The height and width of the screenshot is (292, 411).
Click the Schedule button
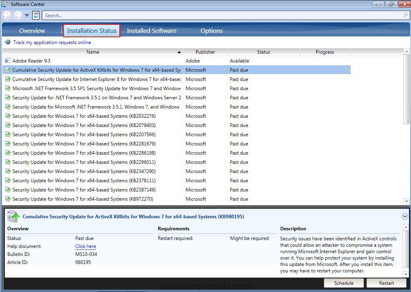pos(344,283)
